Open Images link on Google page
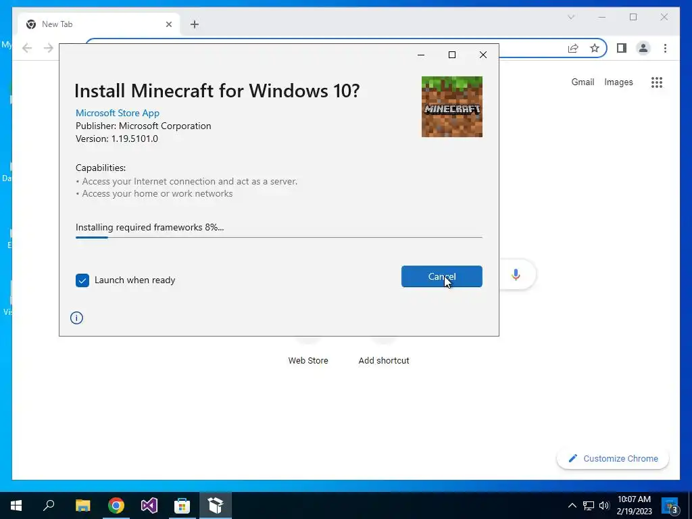Image resolution: width=692 pixels, height=519 pixels. pos(618,82)
